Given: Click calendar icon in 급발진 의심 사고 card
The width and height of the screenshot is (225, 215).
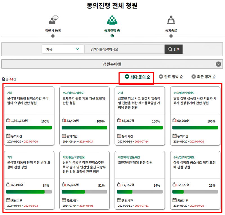Looking at the screenshot, I should point(119,136).
